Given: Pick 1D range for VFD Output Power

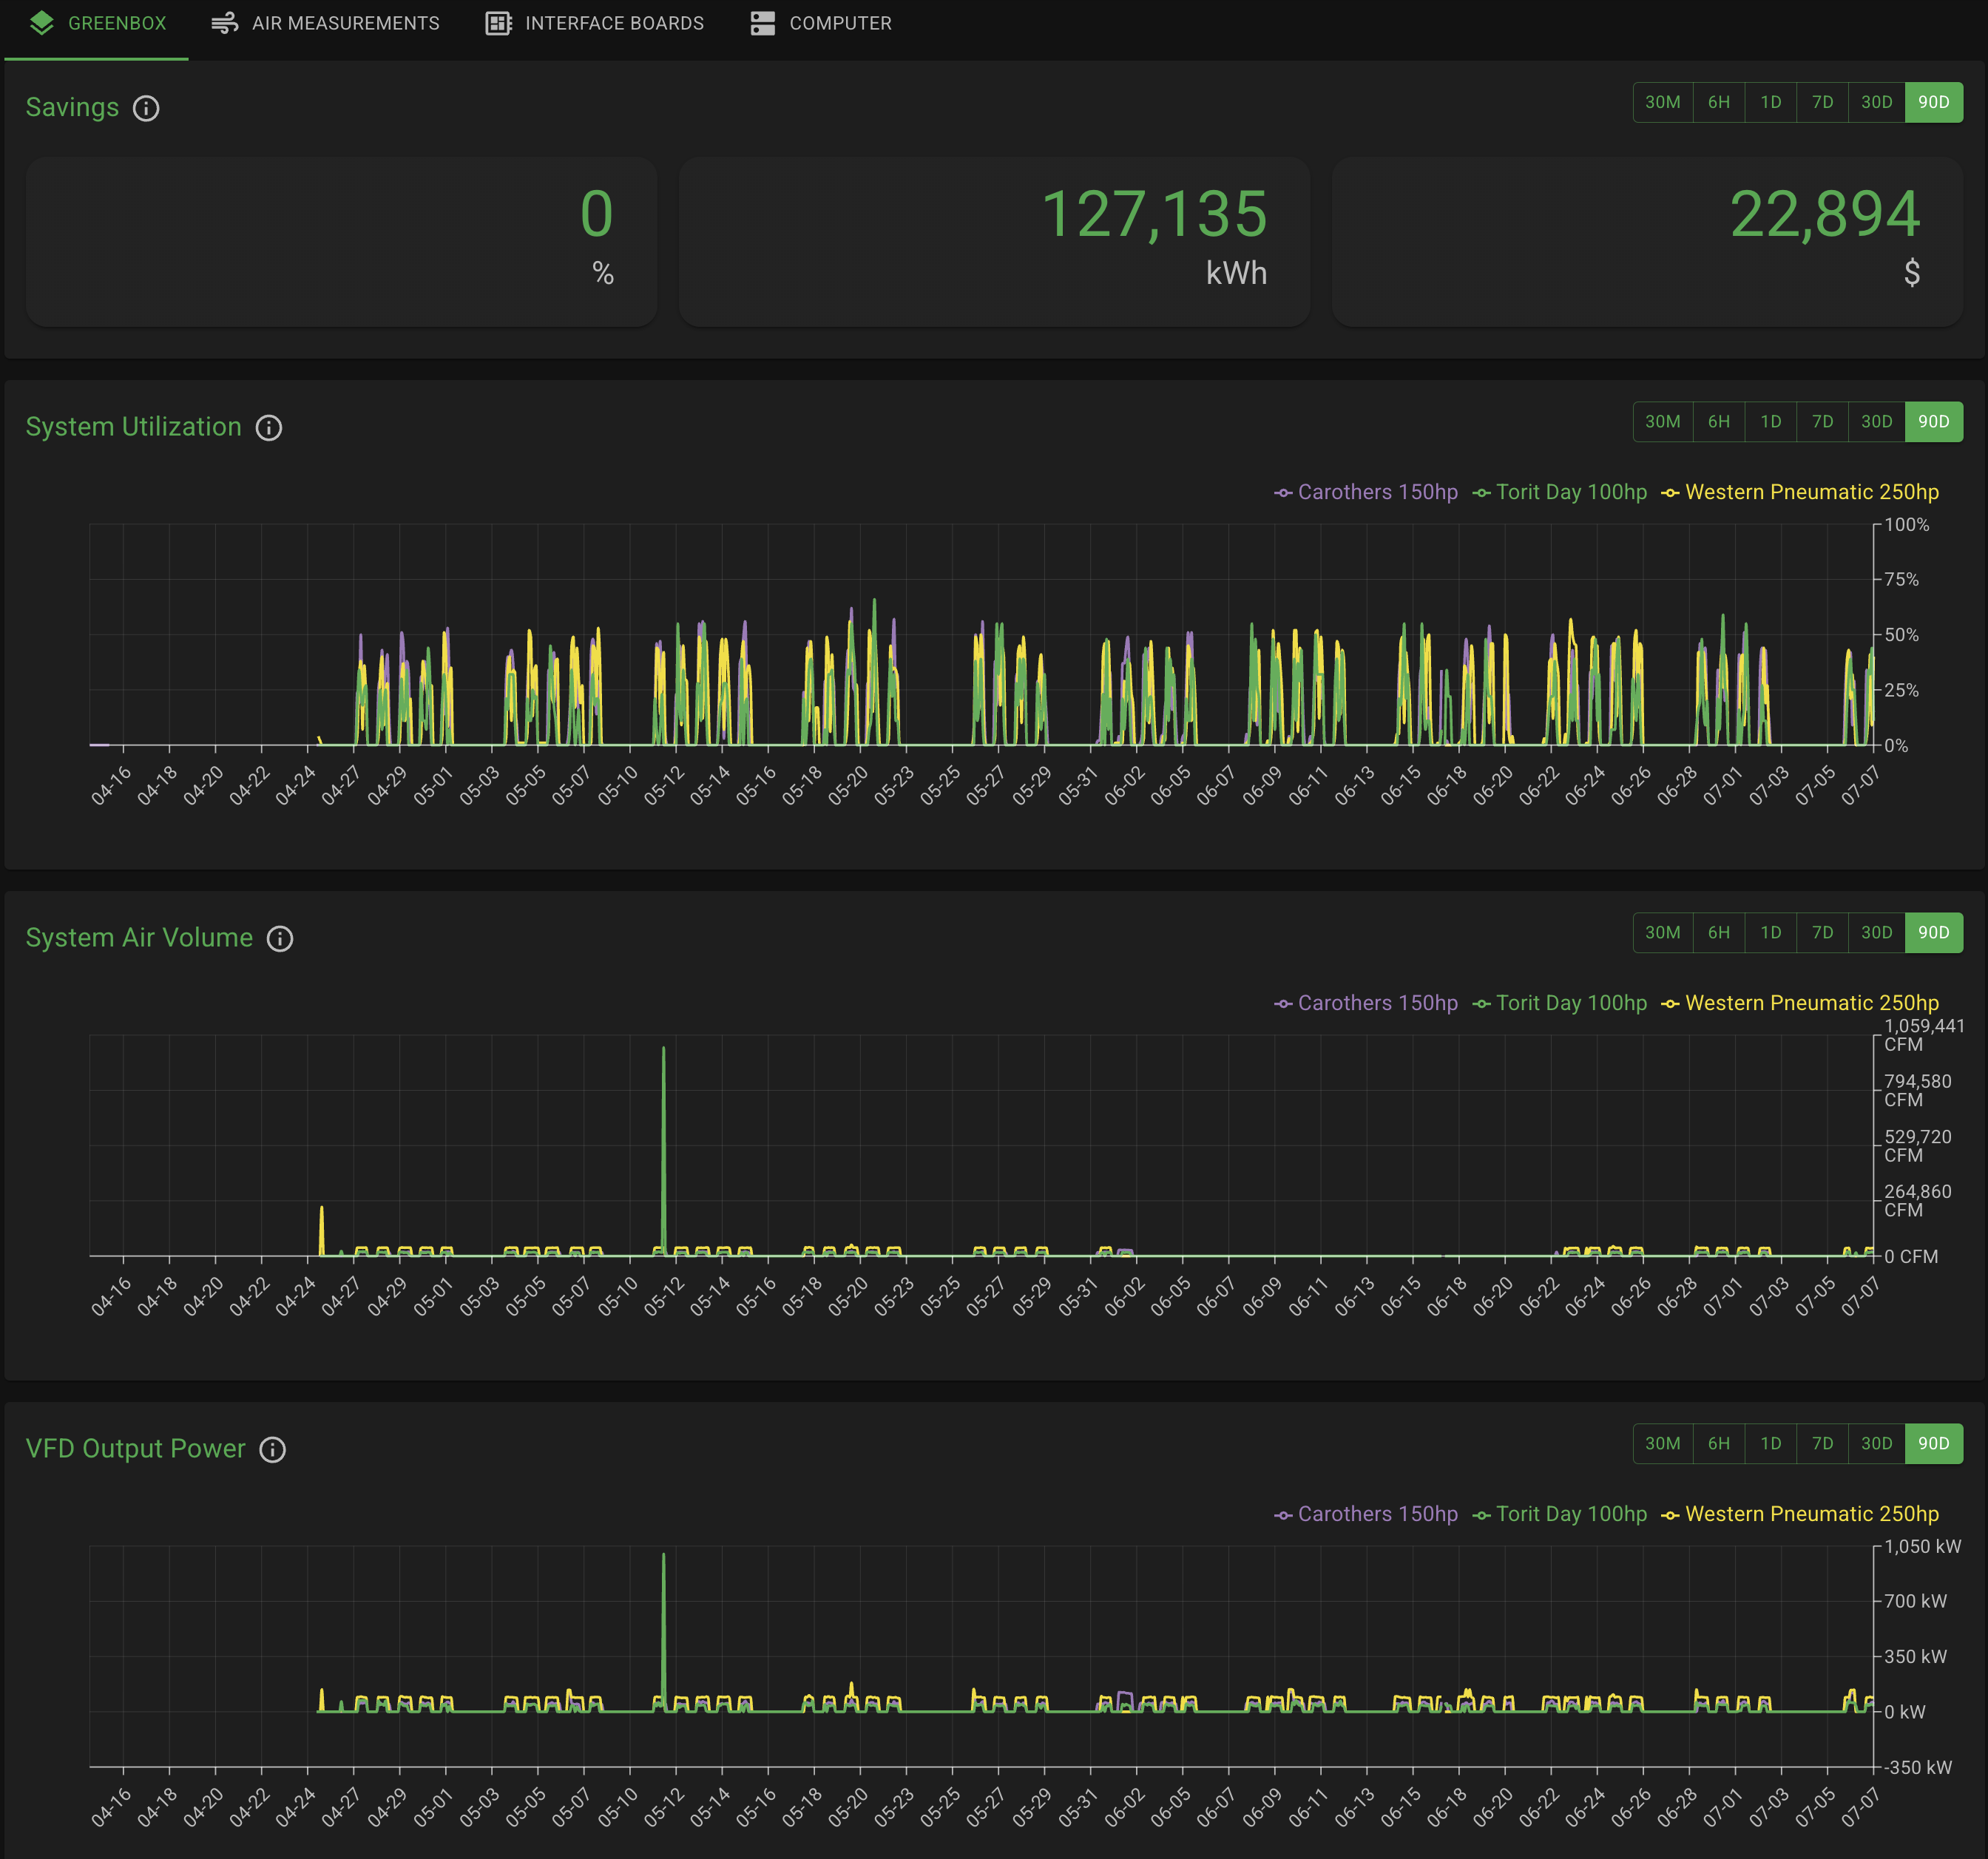Looking at the screenshot, I should pyautogui.click(x=1771, y=1444).
